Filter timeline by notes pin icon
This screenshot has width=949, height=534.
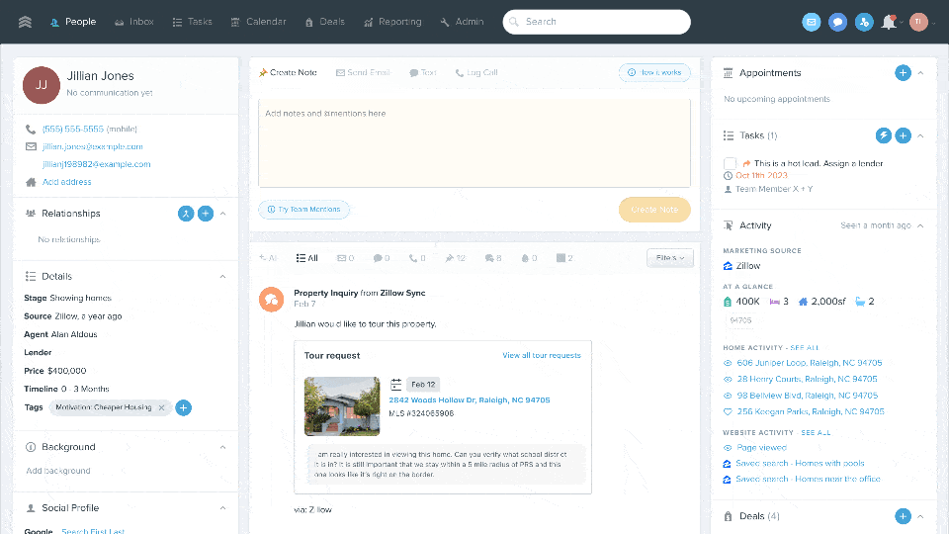click(x=454, y=258)
